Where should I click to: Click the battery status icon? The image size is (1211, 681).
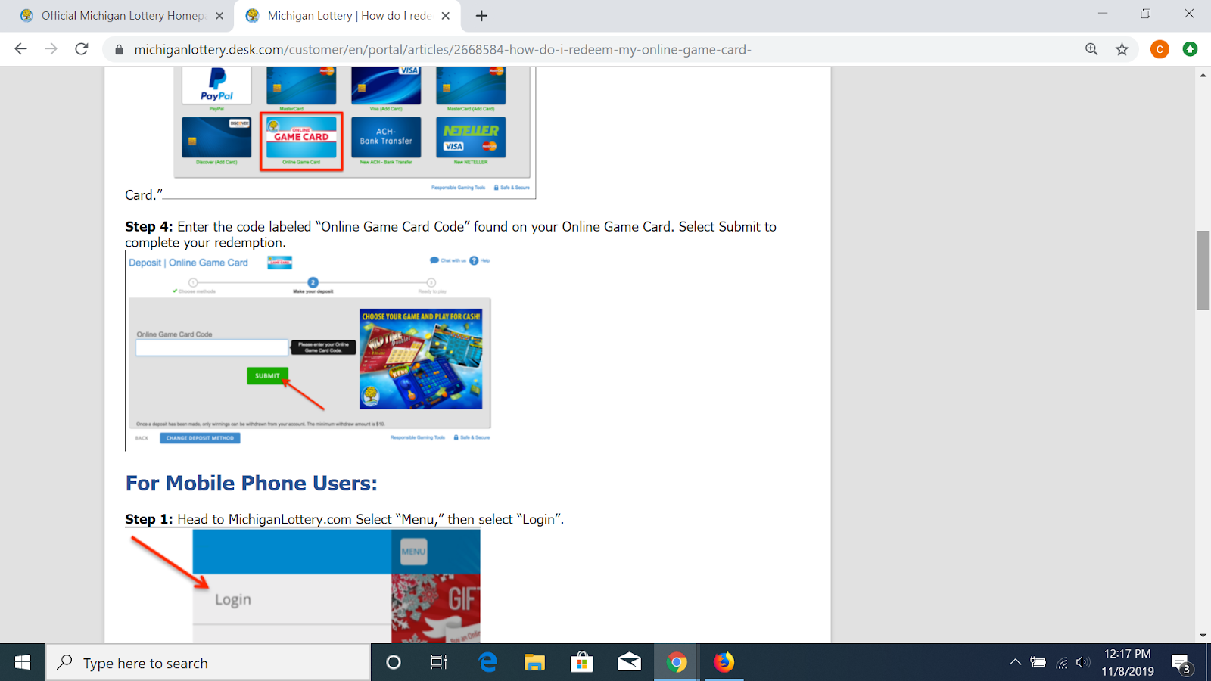[x=1038, y=663]
